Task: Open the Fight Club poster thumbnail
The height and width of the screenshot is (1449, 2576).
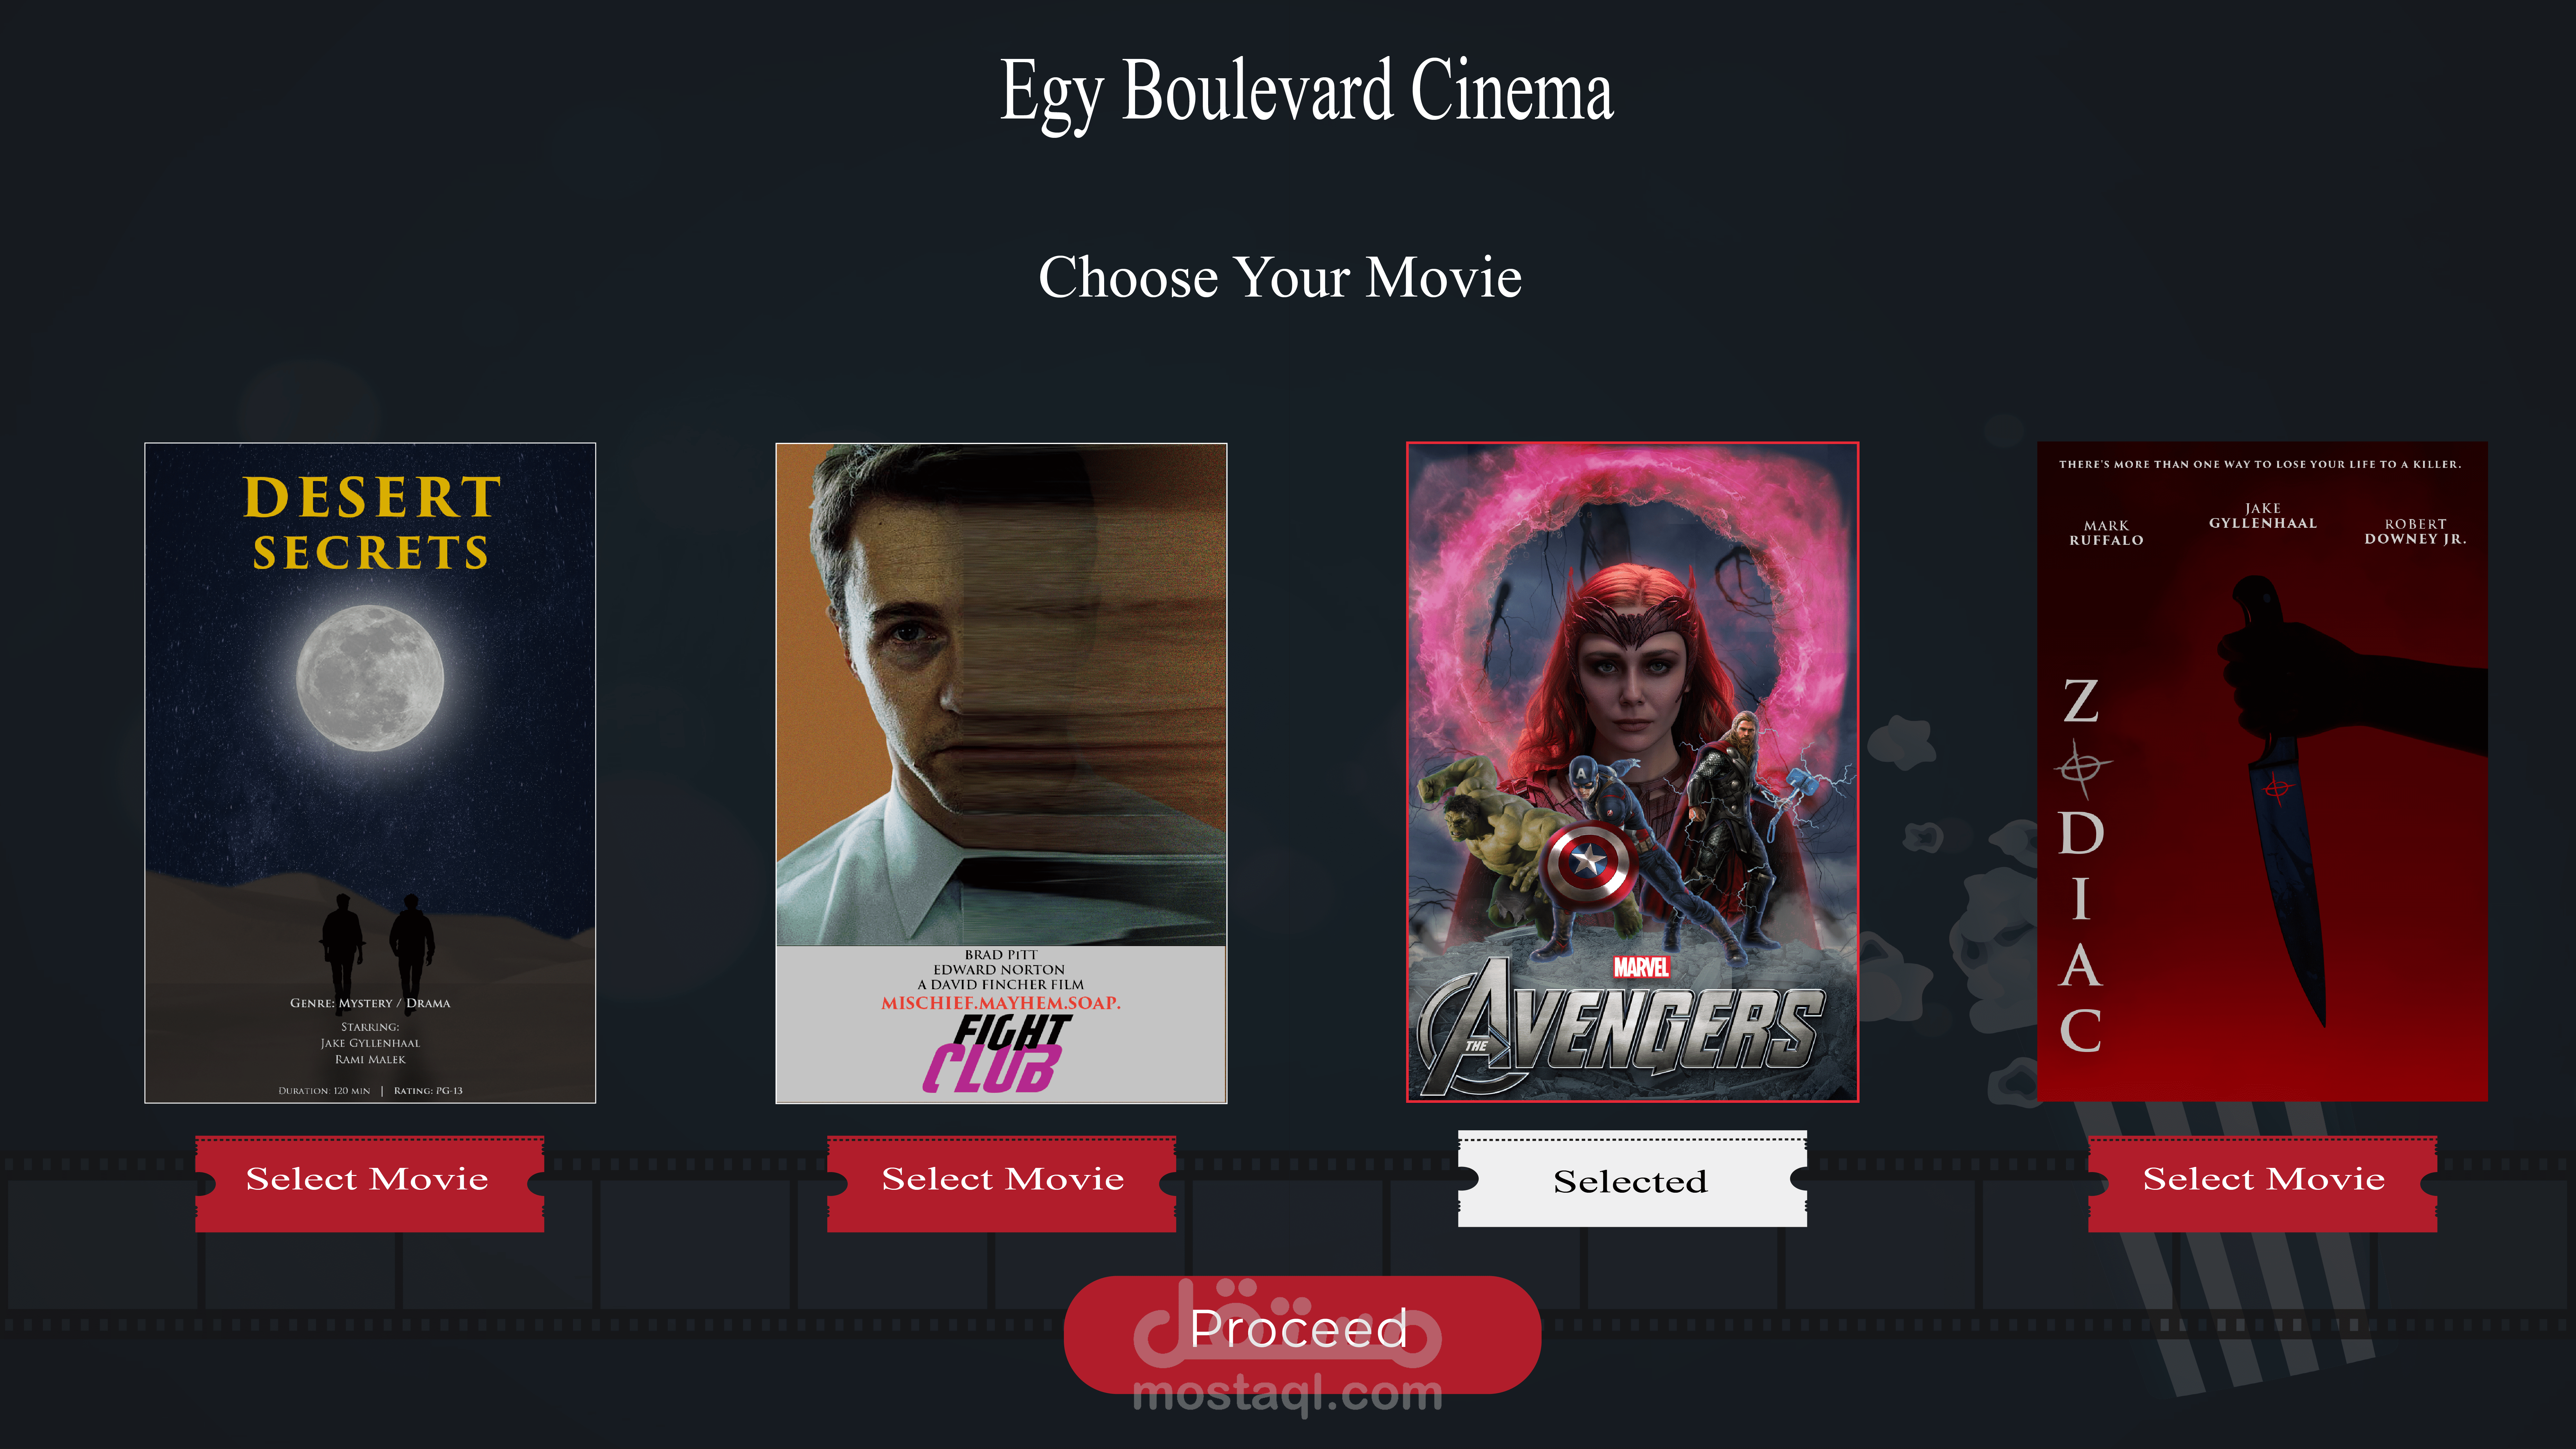Action: 1001,773
